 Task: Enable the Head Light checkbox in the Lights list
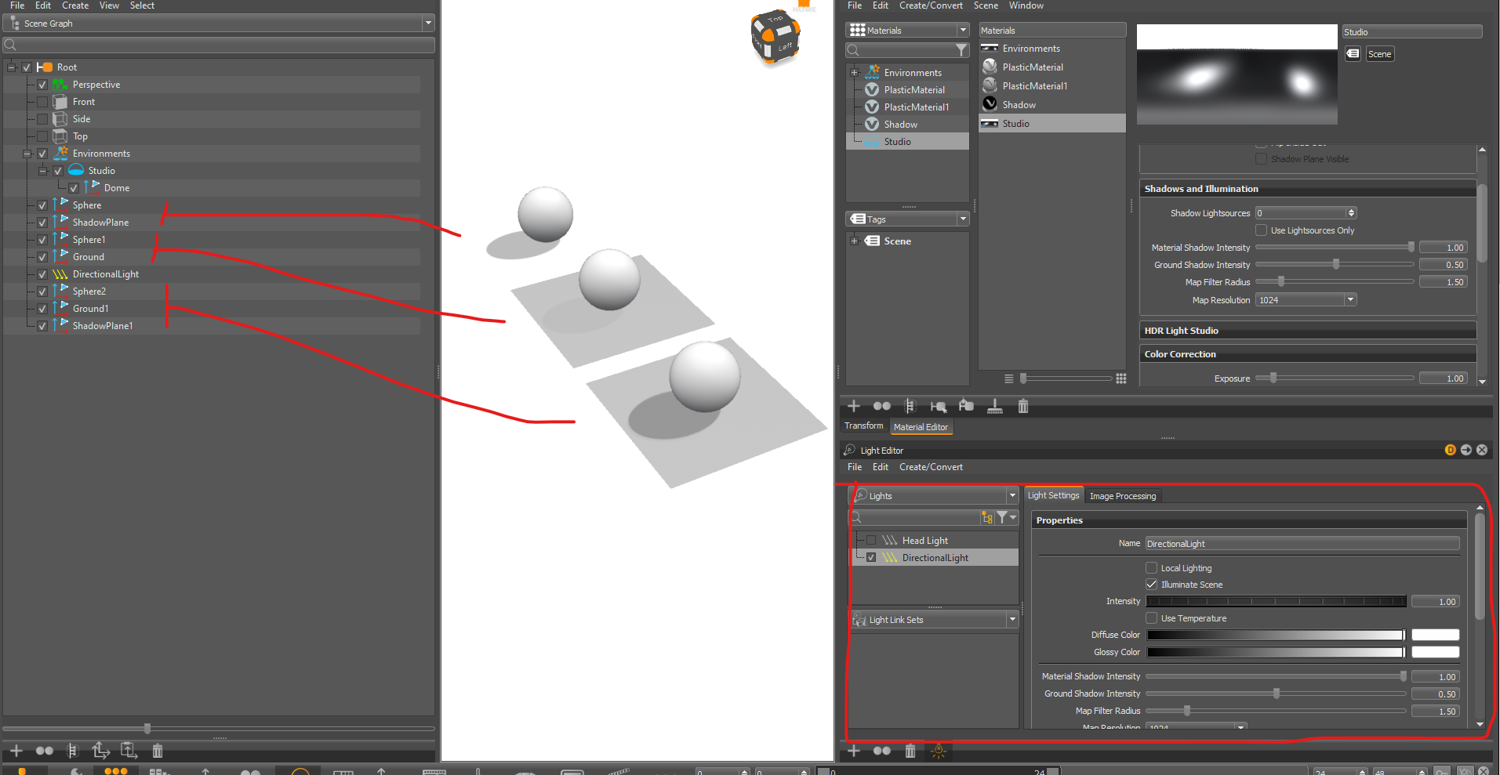click(x=872, y=540)
